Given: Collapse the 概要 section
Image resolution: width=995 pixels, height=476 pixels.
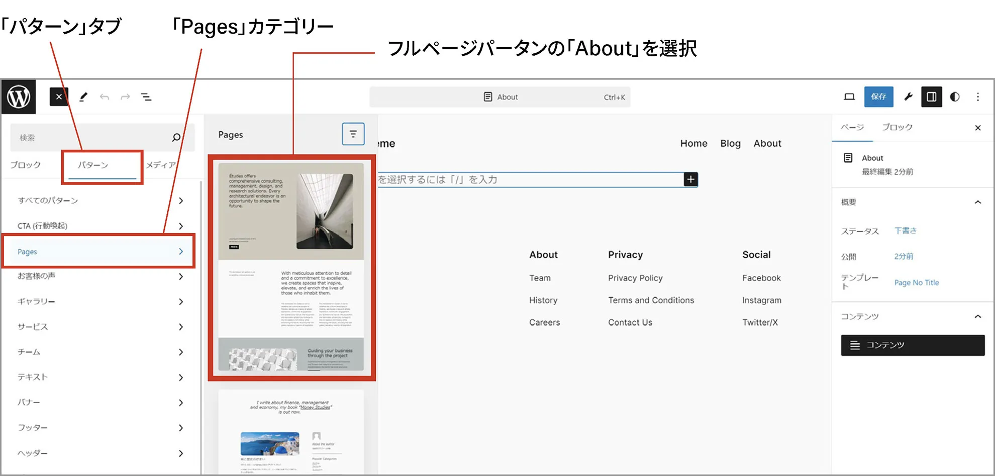Looking at the screenshot, I should click(x=978, y=202).
